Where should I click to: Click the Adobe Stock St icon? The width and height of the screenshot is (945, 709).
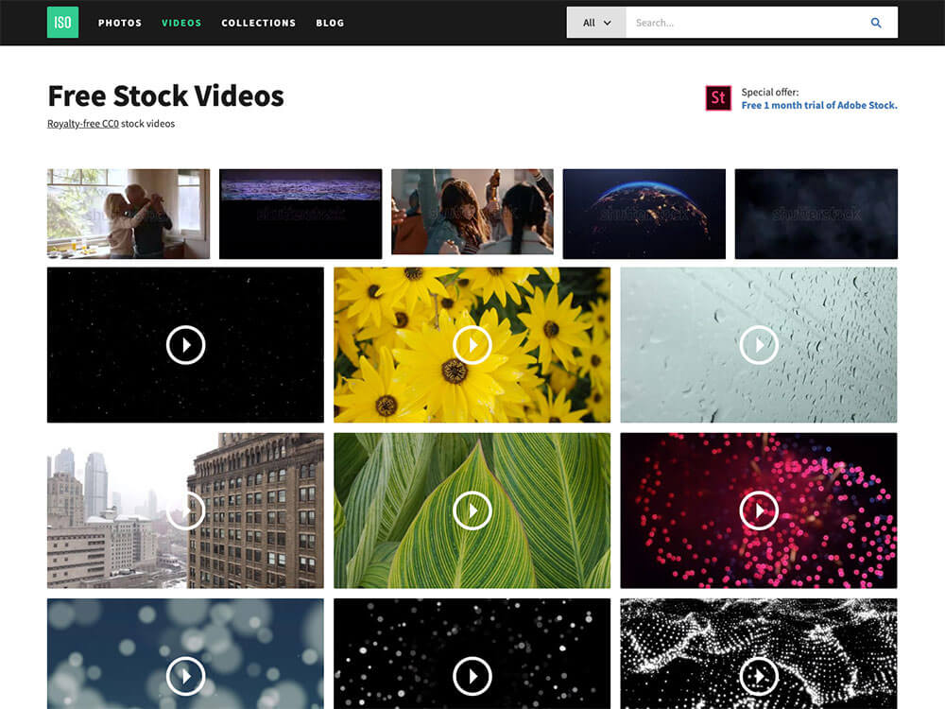[718, 97]
